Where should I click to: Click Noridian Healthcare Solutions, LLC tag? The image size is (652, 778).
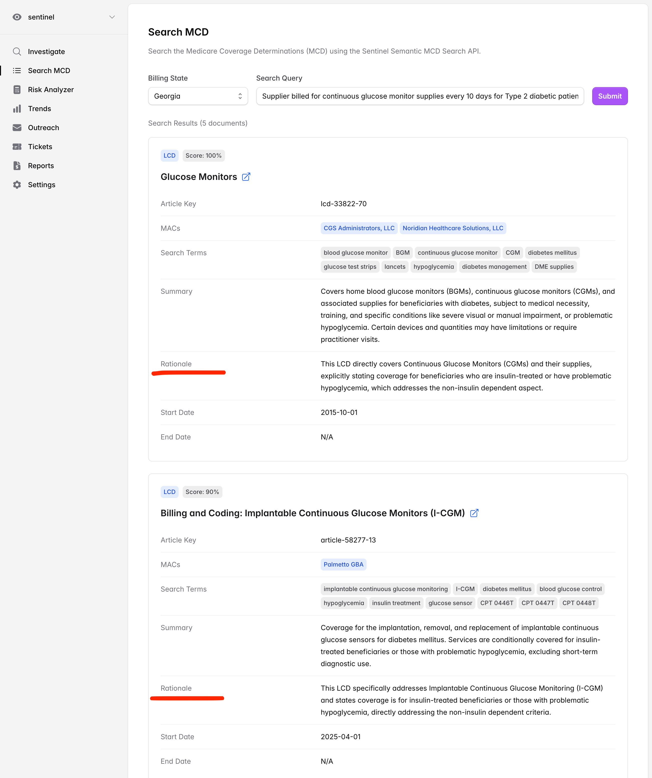[453, 228]
